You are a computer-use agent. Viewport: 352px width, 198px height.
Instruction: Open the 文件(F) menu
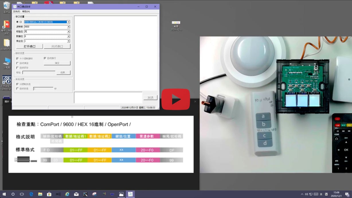(16, 11)
